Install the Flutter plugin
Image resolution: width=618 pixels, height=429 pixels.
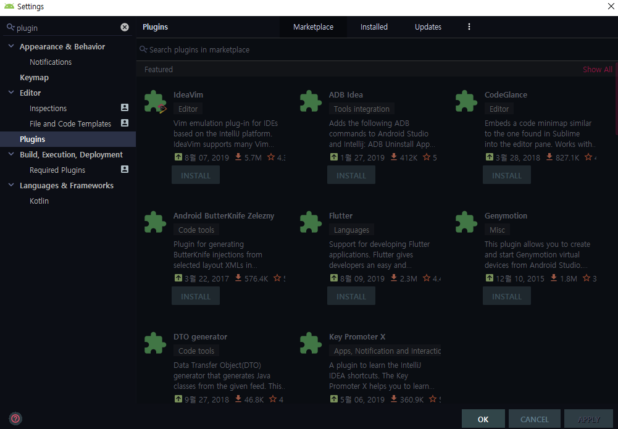(x=351, y=296)
